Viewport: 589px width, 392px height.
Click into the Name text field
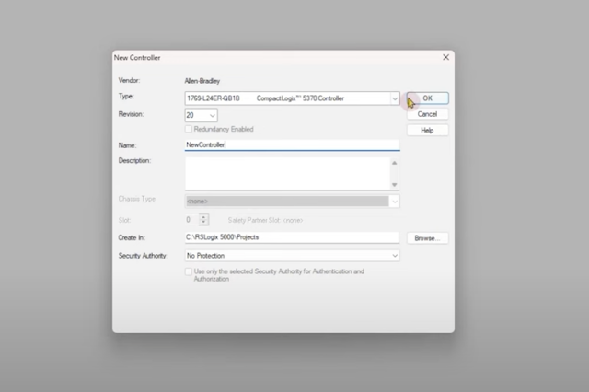[292, 144]
